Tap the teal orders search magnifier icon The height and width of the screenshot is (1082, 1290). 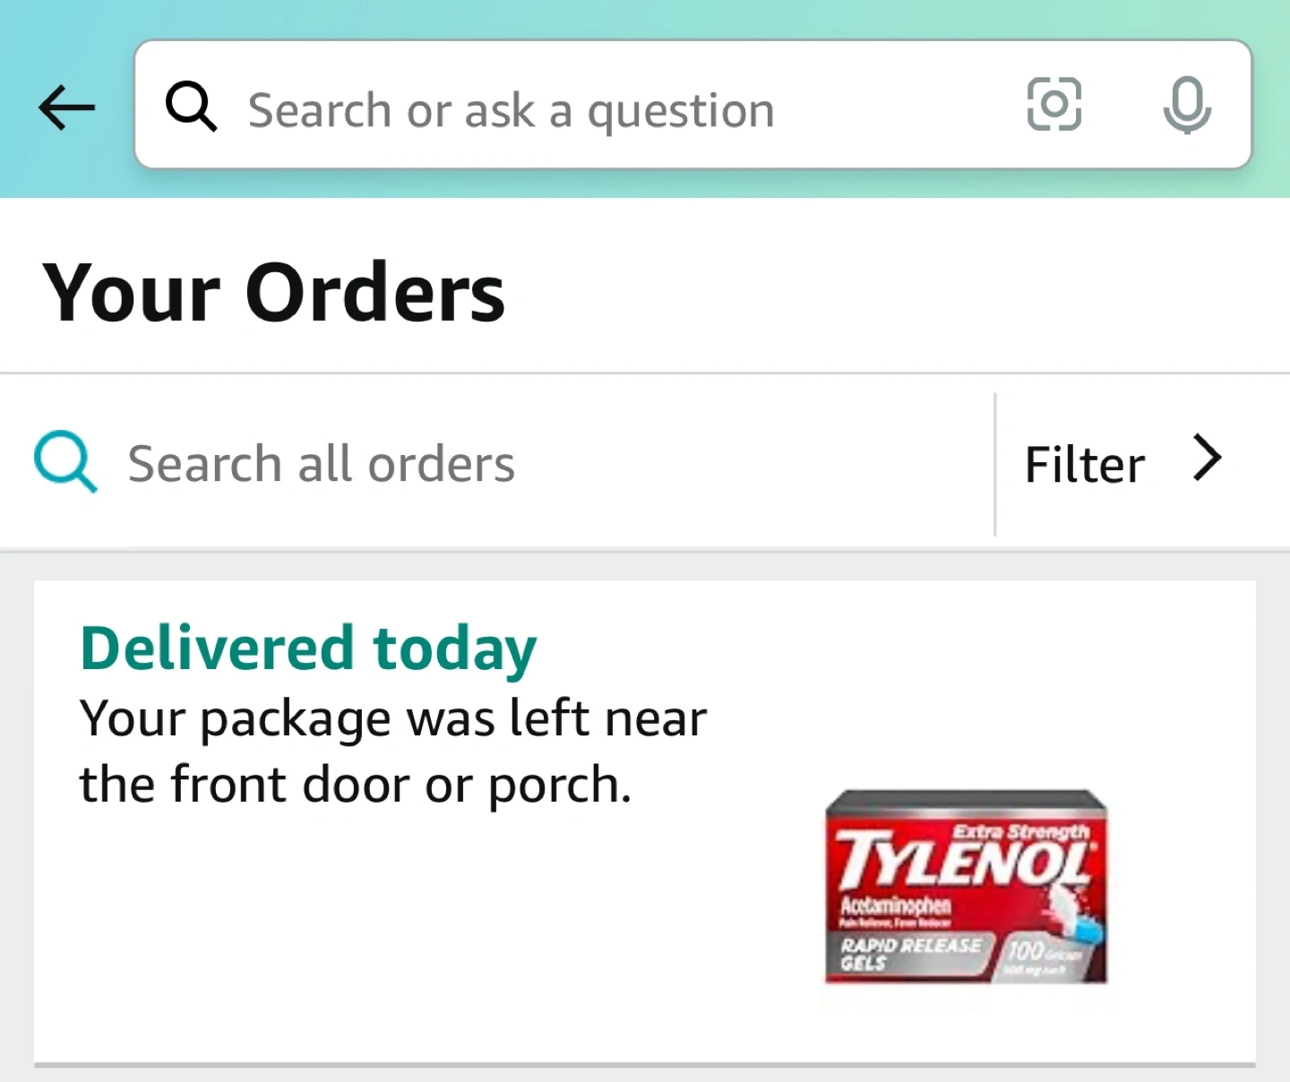pos(65,462)
